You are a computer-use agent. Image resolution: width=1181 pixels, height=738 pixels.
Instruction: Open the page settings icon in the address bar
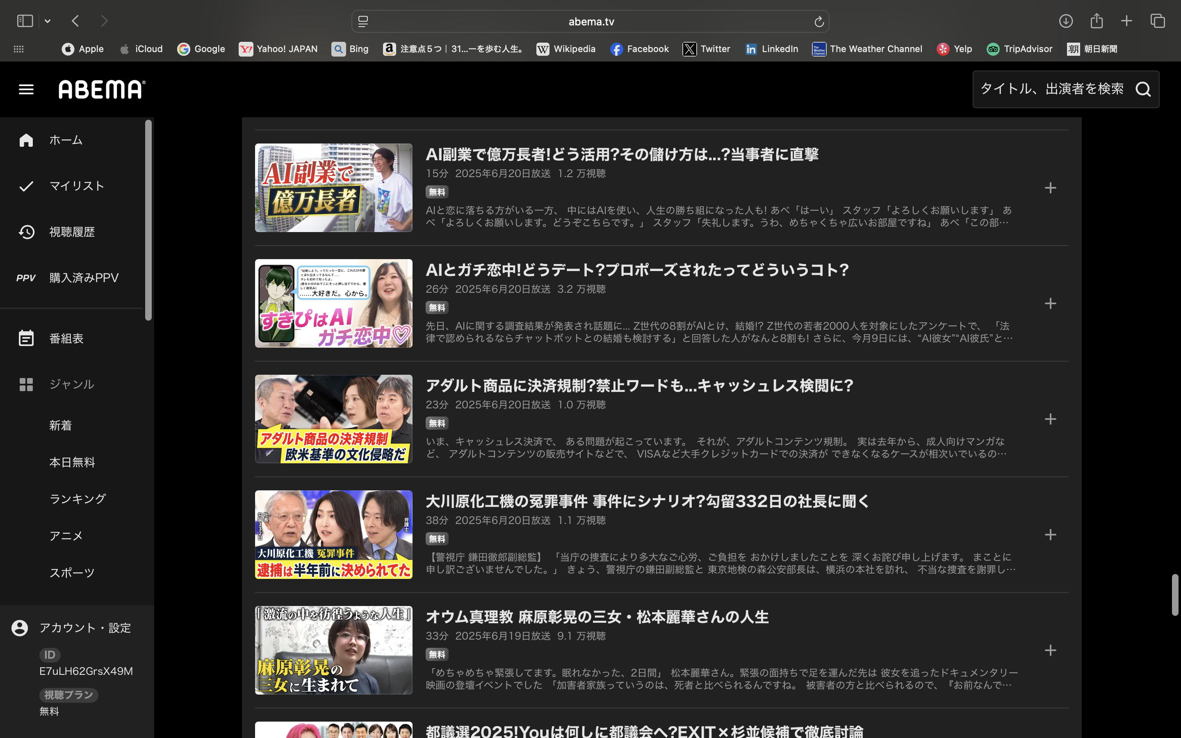coord(363,21)
